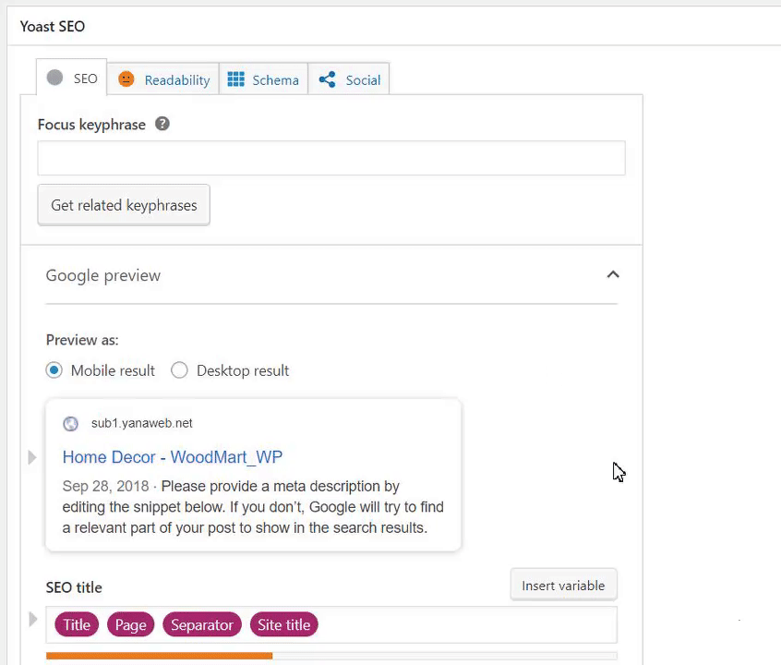Switch to the Readability tab
This screenshot has height=665, width=781.
click(x=163, y=79)
